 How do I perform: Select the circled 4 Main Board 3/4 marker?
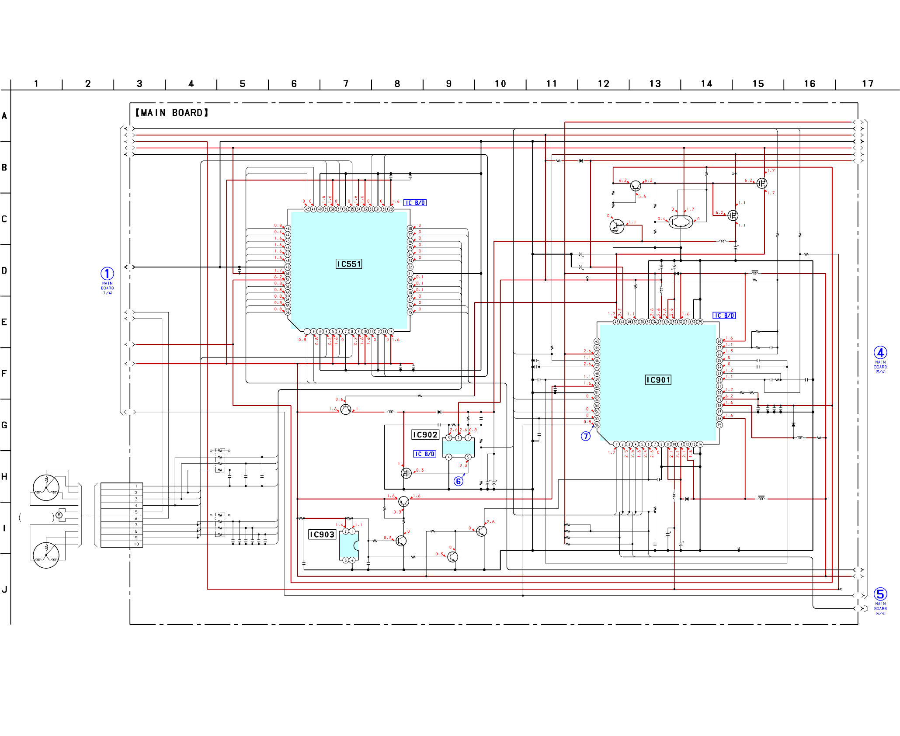pyautogui.click(x=880, y=353)
